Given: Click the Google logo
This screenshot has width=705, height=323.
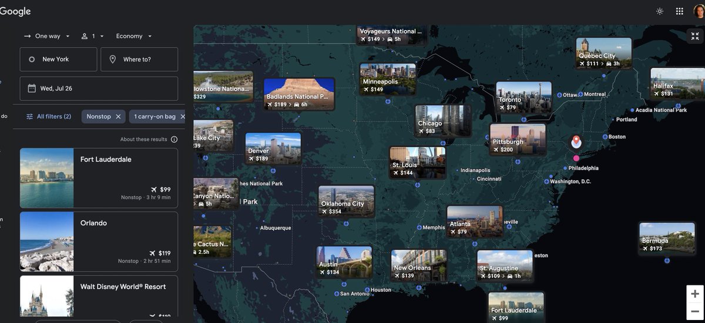Looking at the screenshot, I should 15,11.
